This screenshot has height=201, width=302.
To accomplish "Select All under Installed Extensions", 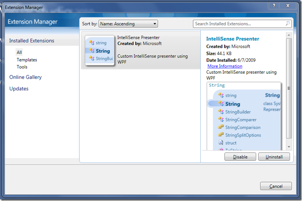I will click(19, 52).
